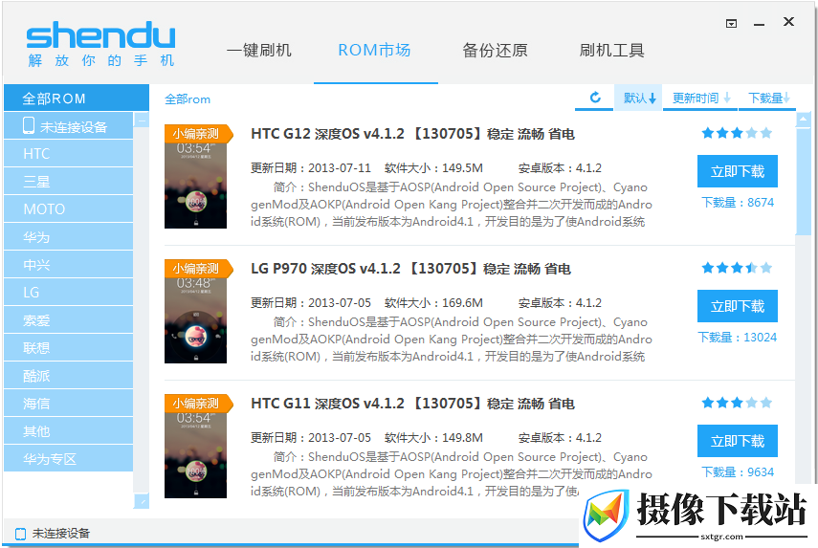Download the HTC G12 深度OS ROM
This screenshot has width=818, height=548.
coord(737,171)
